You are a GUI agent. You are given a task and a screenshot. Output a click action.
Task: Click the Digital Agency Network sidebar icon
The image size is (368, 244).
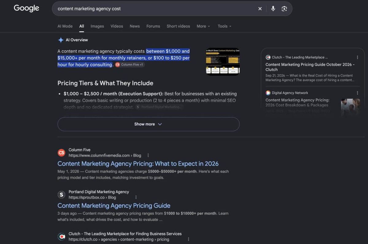coord(268,93)
